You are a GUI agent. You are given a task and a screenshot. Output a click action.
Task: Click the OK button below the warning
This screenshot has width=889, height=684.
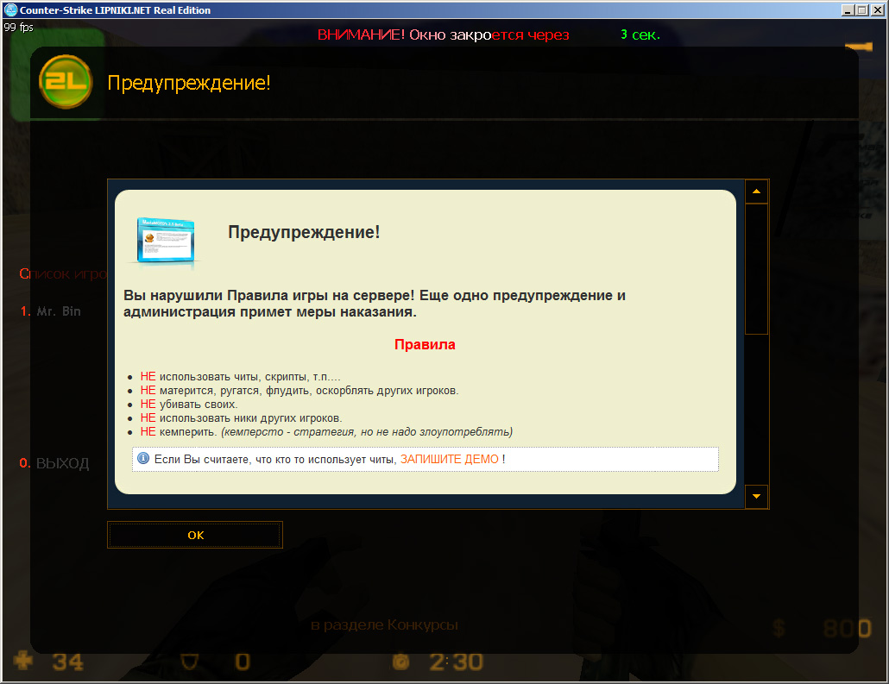195,535
